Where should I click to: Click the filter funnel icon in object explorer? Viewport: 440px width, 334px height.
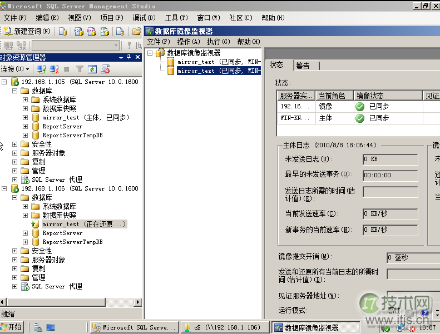point(80,69)
